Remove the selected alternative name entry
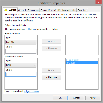This screenshot has width=103, height=103. point(51,77)
